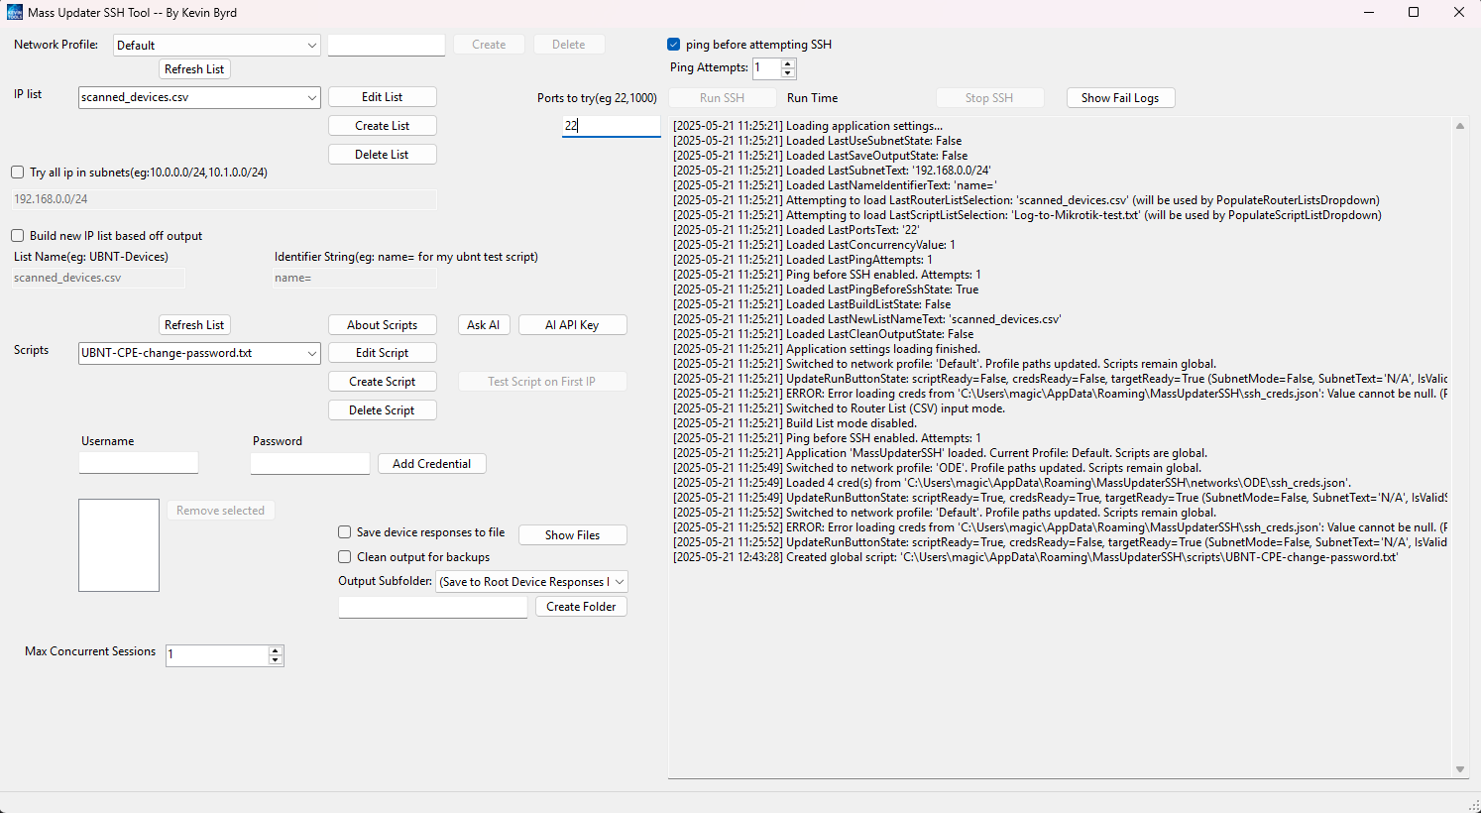This screenshot has height=813, width=1481.
Task: Click Edit List next to the IP list
Action: [382, 96]
